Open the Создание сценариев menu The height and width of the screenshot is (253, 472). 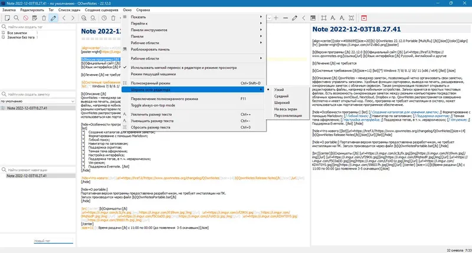(101, 10)
